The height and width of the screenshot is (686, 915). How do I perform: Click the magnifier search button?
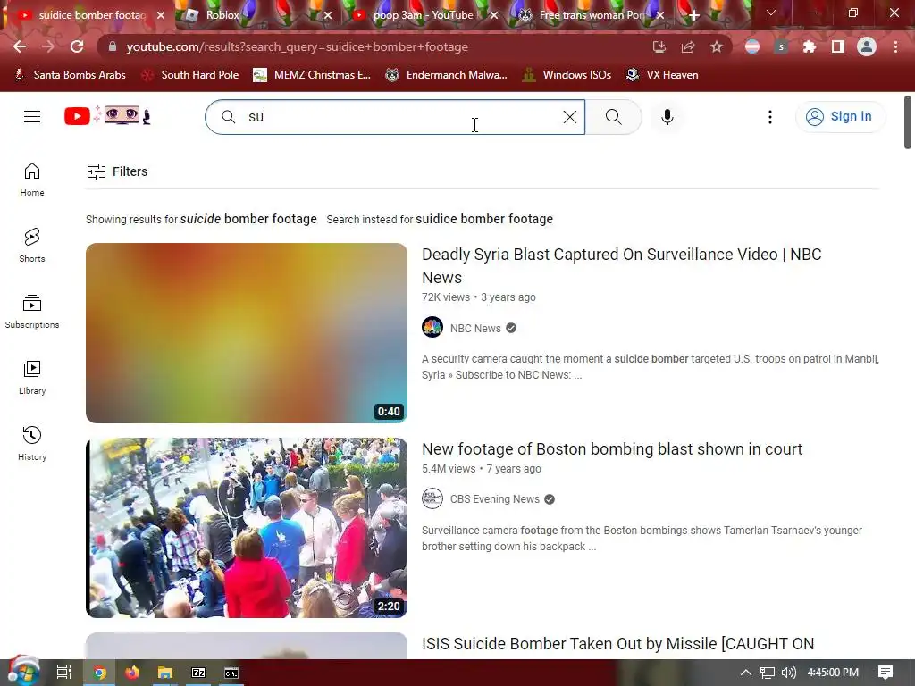613,117
